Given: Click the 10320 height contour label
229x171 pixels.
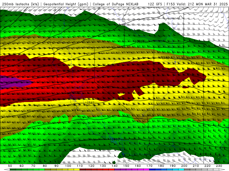Looking at the screenshot, I should tap(139, 42).
